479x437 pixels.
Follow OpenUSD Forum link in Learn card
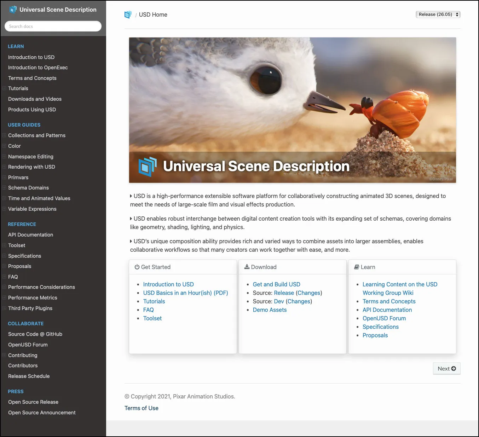point(384,318)
